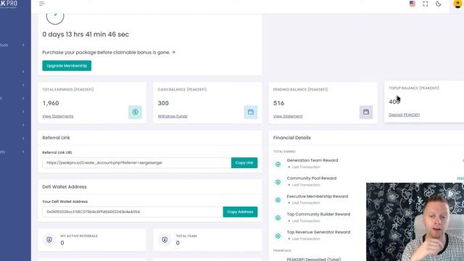Click the wallet icon in Cash Balance card

[251, 112]
